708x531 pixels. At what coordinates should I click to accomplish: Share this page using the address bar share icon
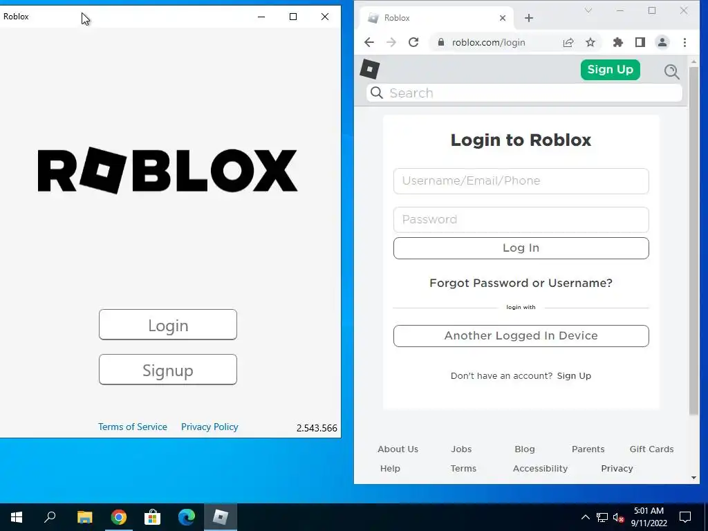(x=568, y=42)
